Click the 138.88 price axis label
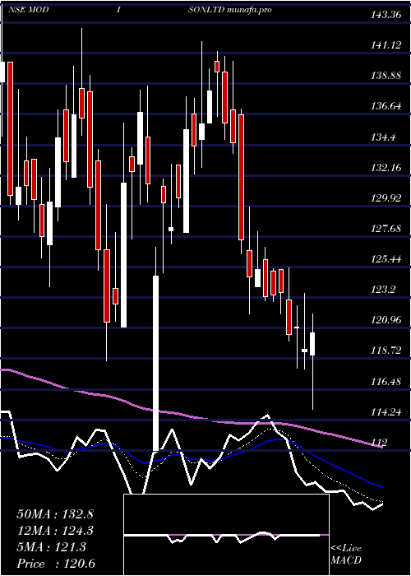The width and height of the screenshot is (411, 576). click(386, 76)
